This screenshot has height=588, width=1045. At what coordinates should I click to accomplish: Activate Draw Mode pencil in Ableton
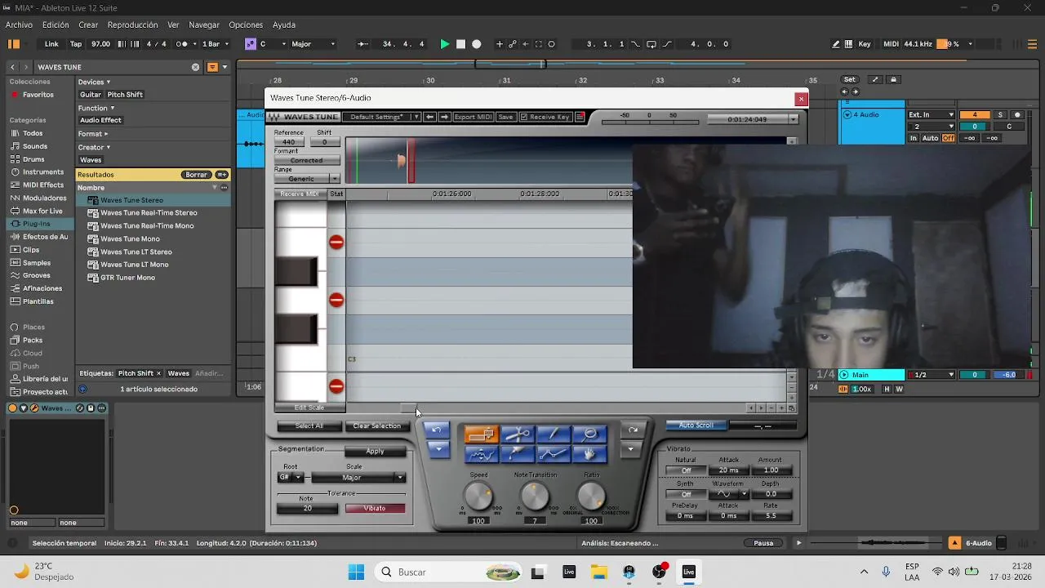point(836,44)
